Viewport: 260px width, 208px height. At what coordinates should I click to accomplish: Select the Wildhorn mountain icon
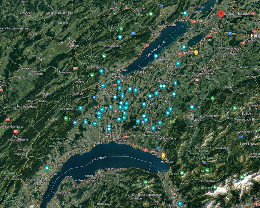[x=242, y=177]
